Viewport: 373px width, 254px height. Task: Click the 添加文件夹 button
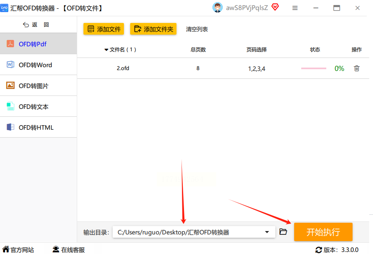point(153,29)
